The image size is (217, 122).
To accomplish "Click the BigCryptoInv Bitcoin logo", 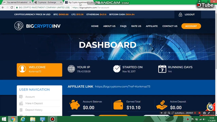I will pos(19,26).
